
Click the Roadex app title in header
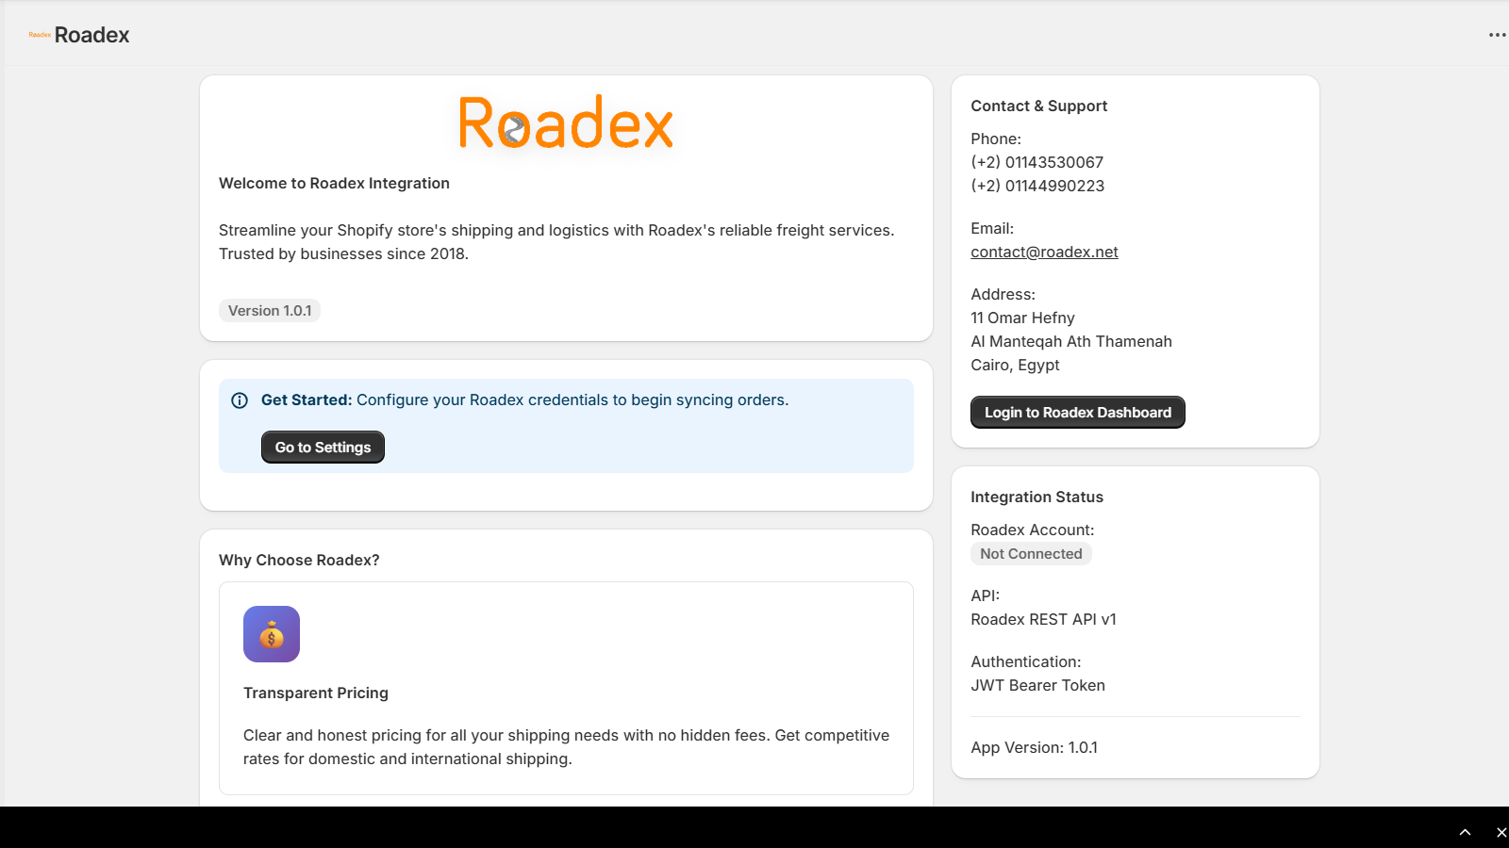(91, 35)
